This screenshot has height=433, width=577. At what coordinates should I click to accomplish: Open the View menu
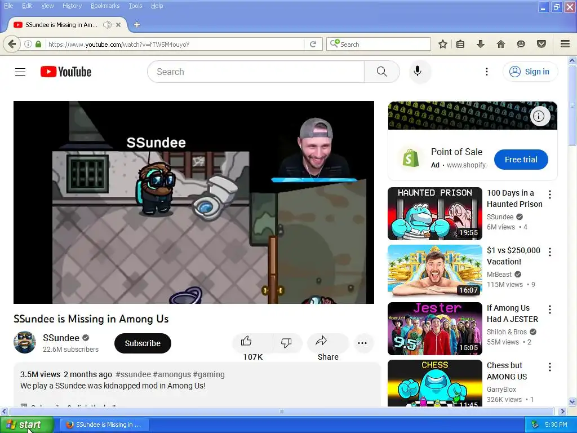pos(47,6)
